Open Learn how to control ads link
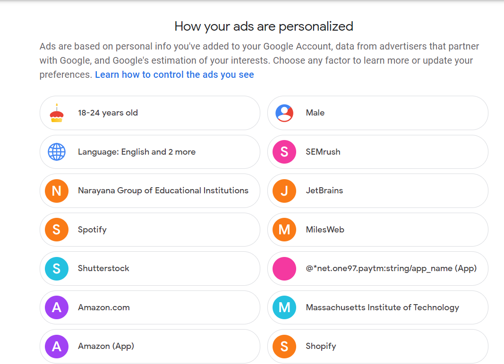This screenshot has width=504, height=364. pos(174,75)
